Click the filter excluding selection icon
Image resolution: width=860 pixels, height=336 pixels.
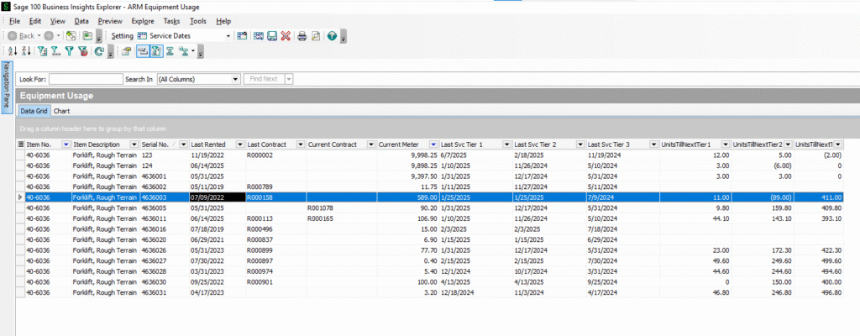click(55, 51)
